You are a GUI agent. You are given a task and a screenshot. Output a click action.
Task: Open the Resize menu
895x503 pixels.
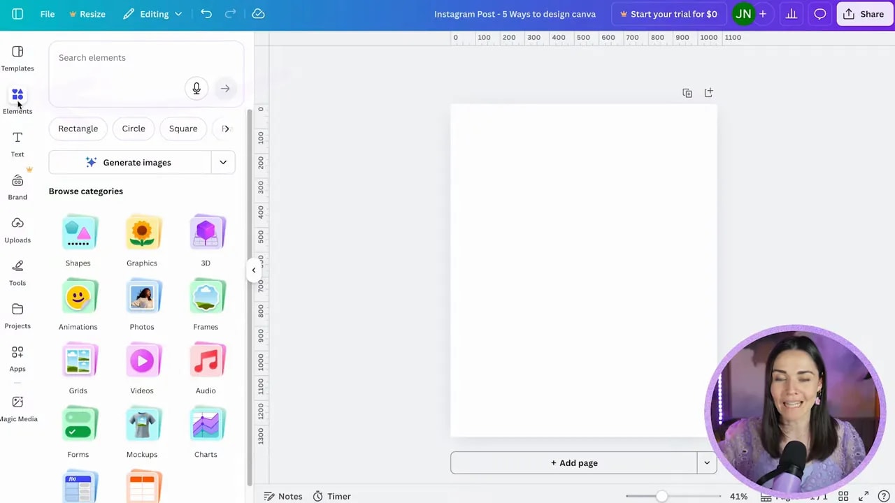(x=92, y=14)
